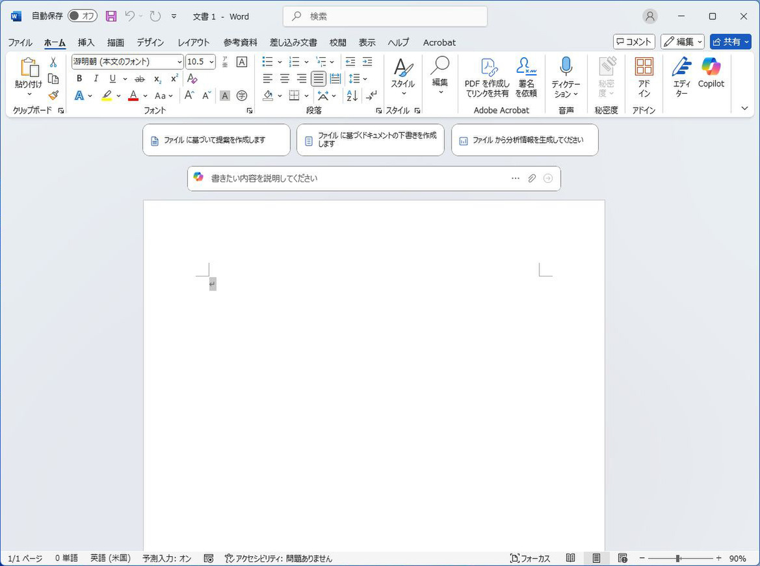This screenshot has width=760, height=566.
Task: Click the create proposal from file suggestion
Action: coord(216,140)
